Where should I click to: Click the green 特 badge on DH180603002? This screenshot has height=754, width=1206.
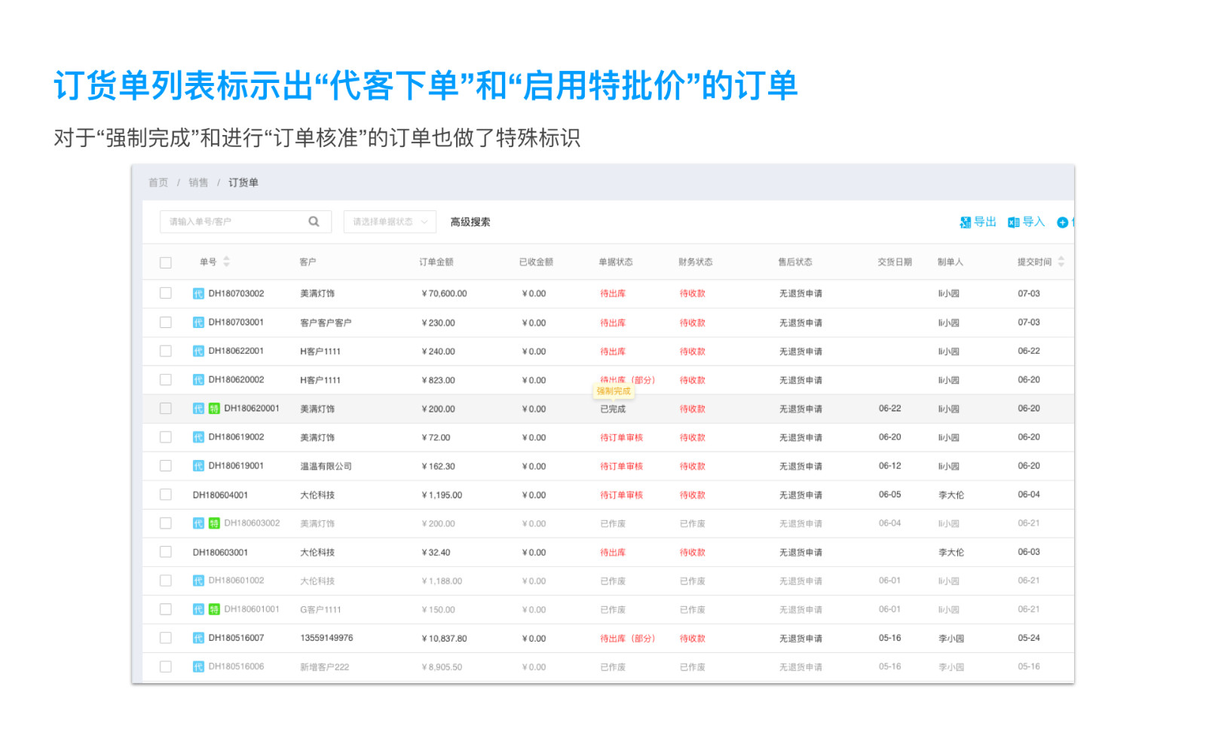pos(214,523)
